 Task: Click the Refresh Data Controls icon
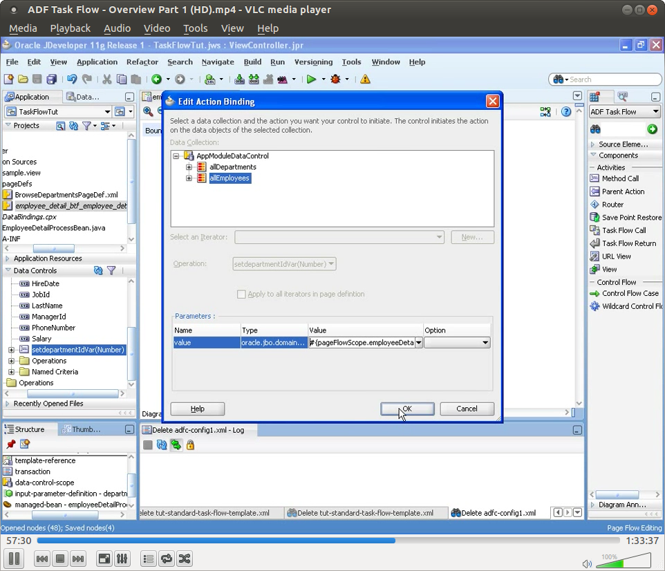(x=97, y=270)
